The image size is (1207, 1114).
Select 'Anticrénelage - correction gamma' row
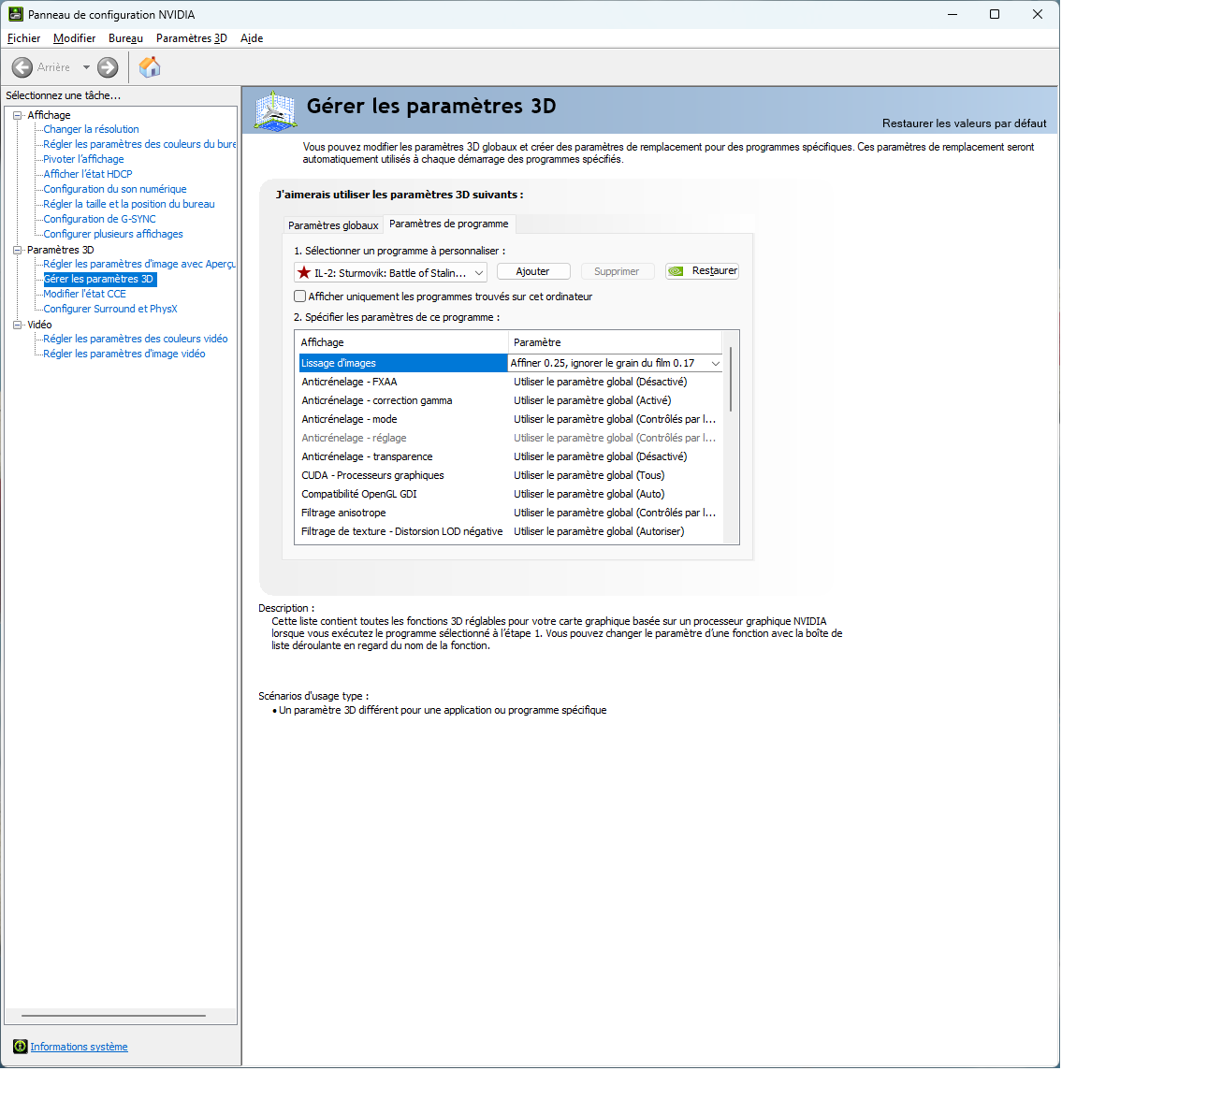pyautogui.click(x=511, y=400)
